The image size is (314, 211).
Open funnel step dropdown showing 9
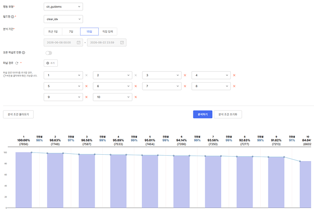coord(63,97)
